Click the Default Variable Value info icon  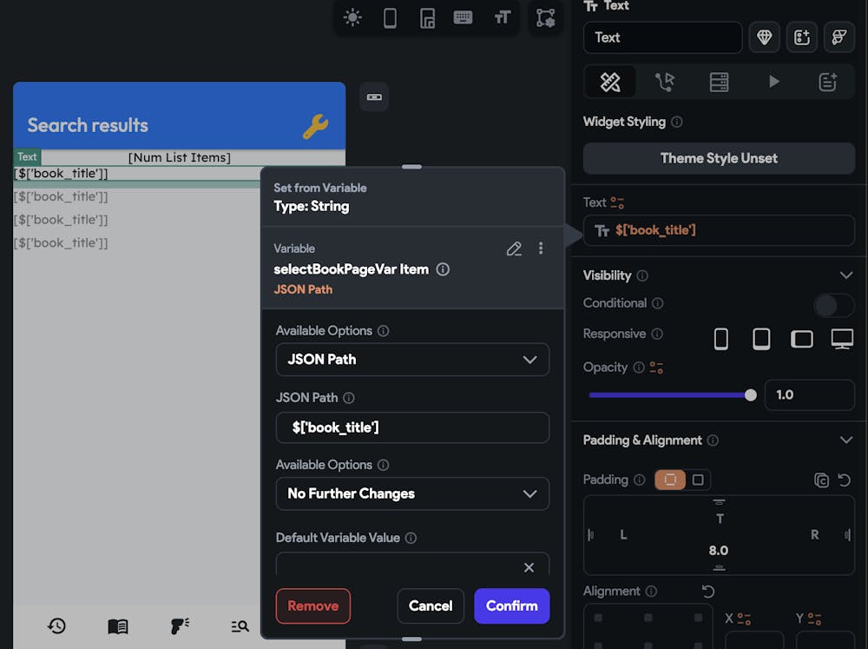[x=411, y=538]
